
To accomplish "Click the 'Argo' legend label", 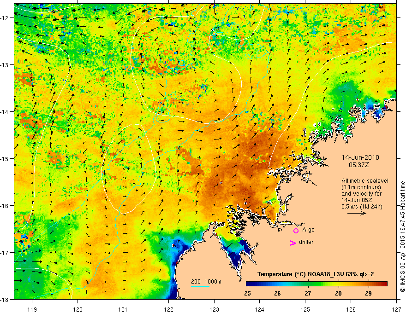I will point(308,230).
